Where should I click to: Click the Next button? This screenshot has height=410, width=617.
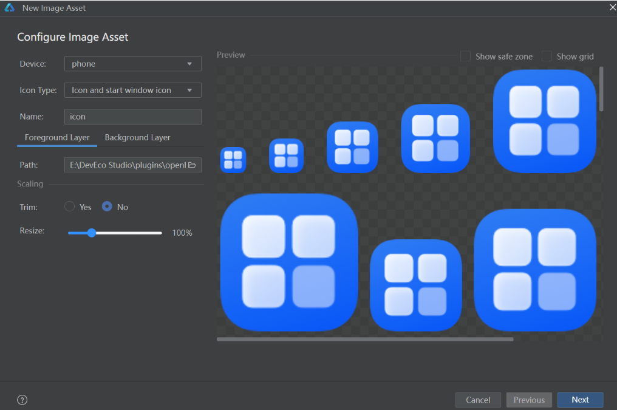(580, 400)
